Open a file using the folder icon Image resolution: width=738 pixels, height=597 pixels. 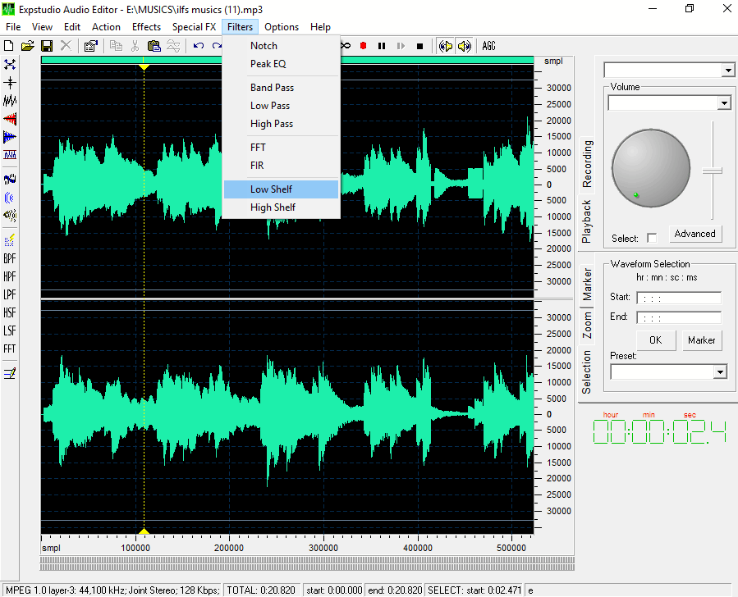pyautogui.click(x=28, y=46)
